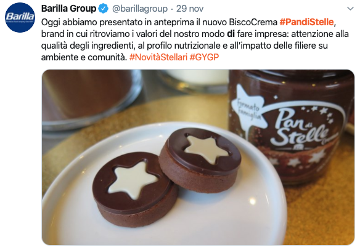Open the Barilla Group display name
This screenshot has height=250, width=360.
pyautogui.click(x=68, y=9)
